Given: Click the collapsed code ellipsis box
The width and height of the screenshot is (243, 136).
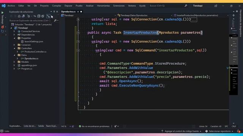Looking at the screenshot, I should point(194,20).
